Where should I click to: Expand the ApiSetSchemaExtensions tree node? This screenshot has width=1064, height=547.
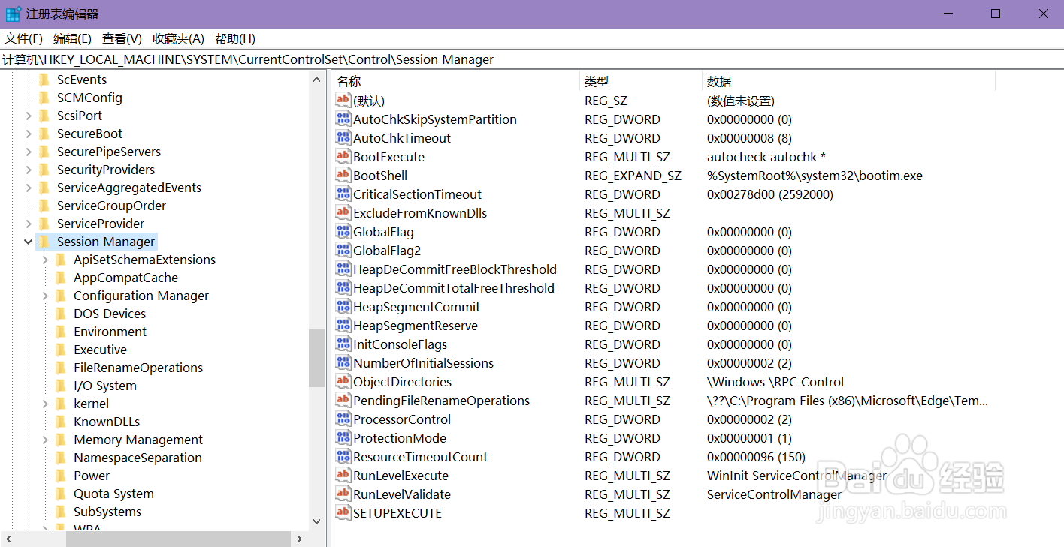click(x=45, y=260)
